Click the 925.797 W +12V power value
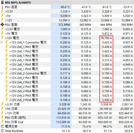Screen dimensions: 134x133 tap(105, 113)
